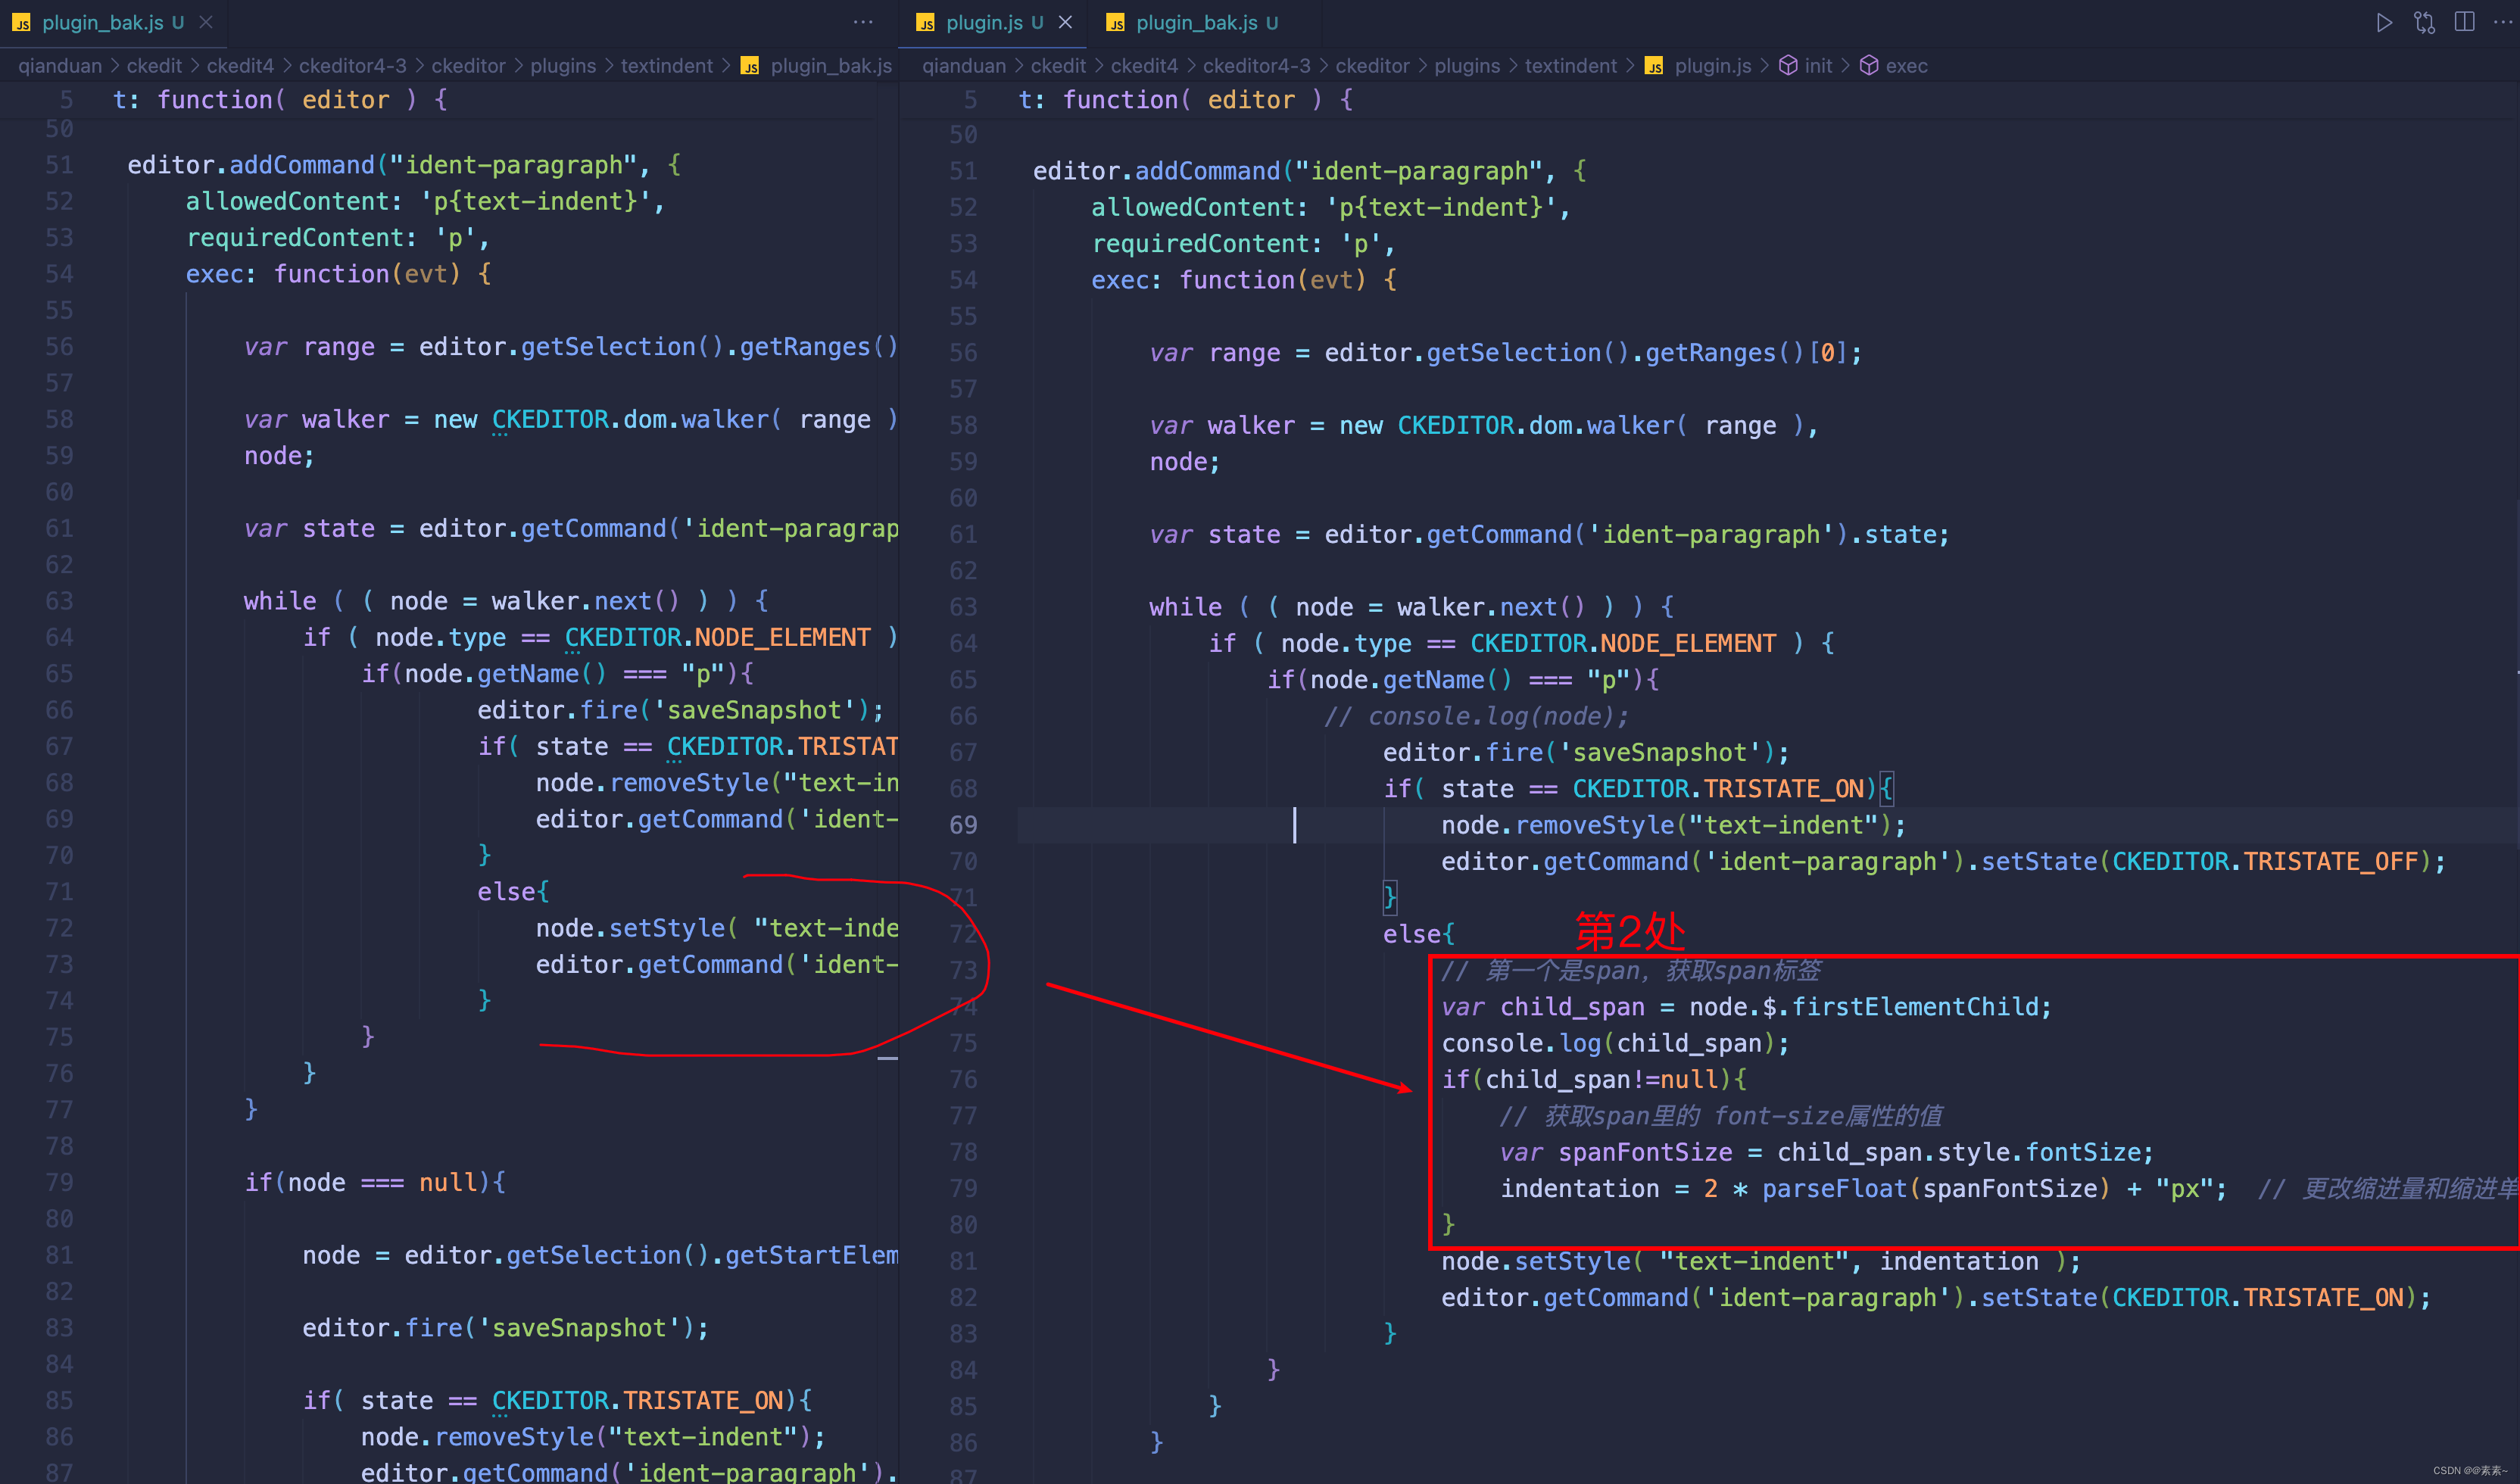This screenshot has width=2520, height=1484.
Task: Select plugin_bak.js tab in left editor group
Action: (102, 22)
